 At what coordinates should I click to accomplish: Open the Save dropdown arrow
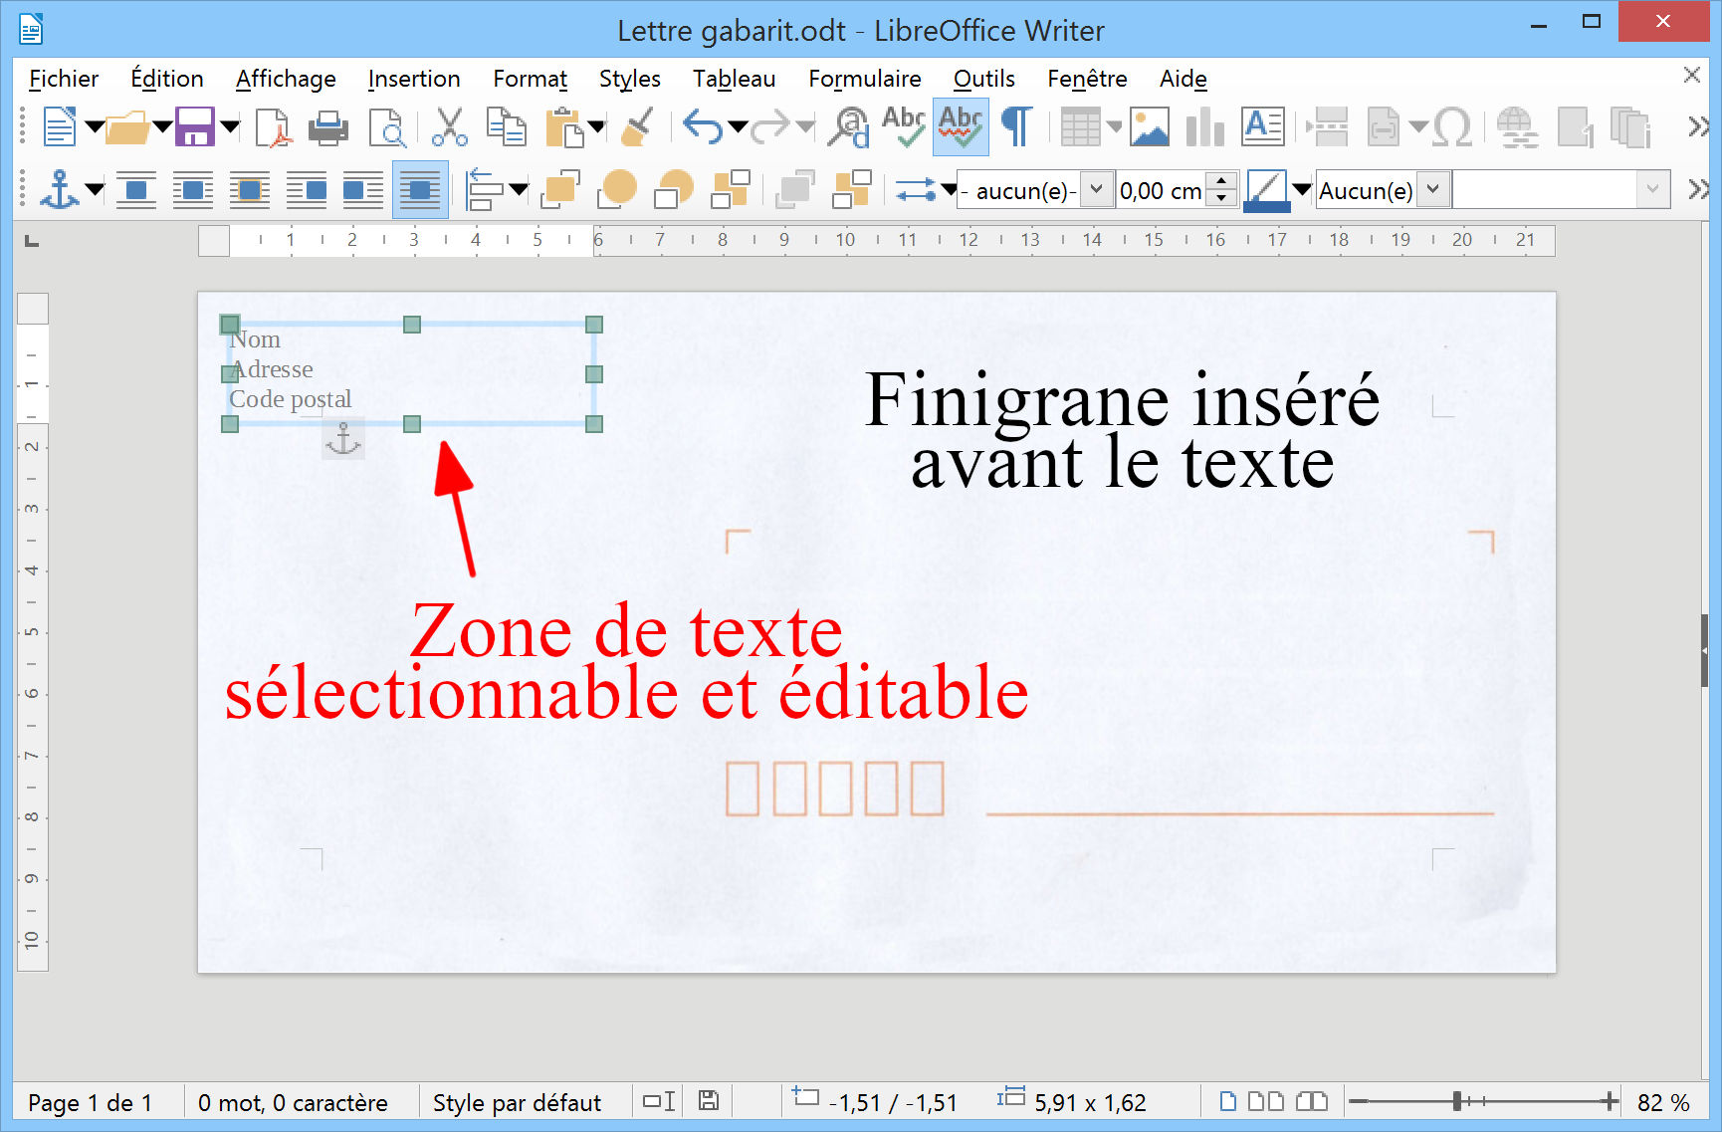tap(230, 127)
